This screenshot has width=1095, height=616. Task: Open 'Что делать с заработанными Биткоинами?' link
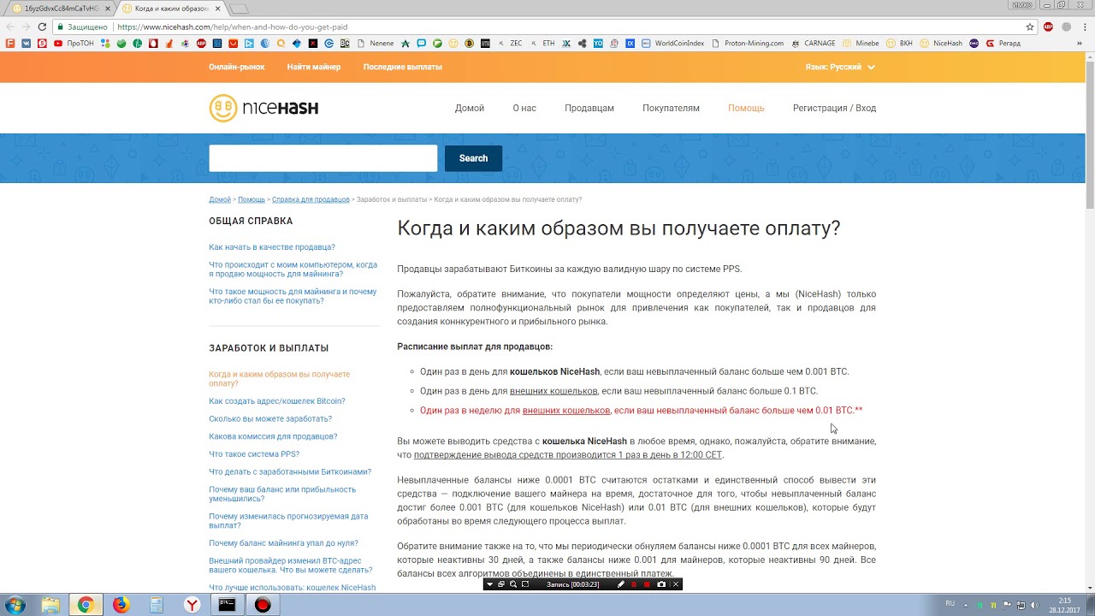pyautogui.click(x=290, y=472)
